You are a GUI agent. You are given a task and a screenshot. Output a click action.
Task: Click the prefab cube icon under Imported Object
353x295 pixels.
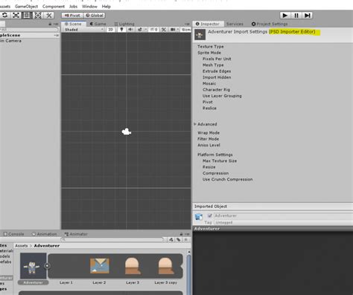[x=199, y=217]
